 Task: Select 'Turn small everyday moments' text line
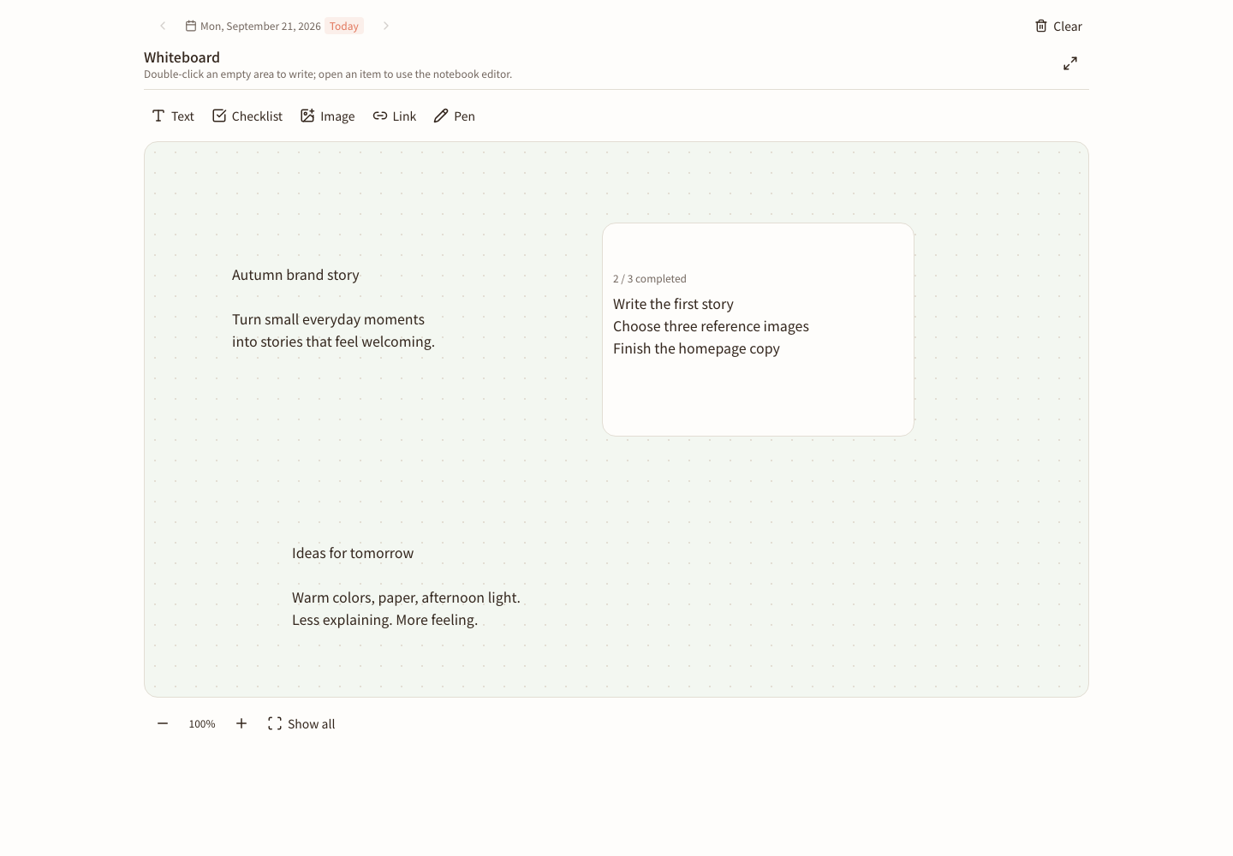coord(328,319)
